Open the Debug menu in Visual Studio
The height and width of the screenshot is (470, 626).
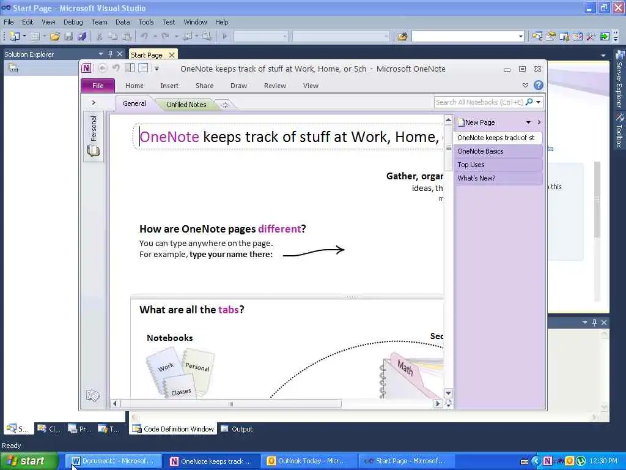click(73, 22)
